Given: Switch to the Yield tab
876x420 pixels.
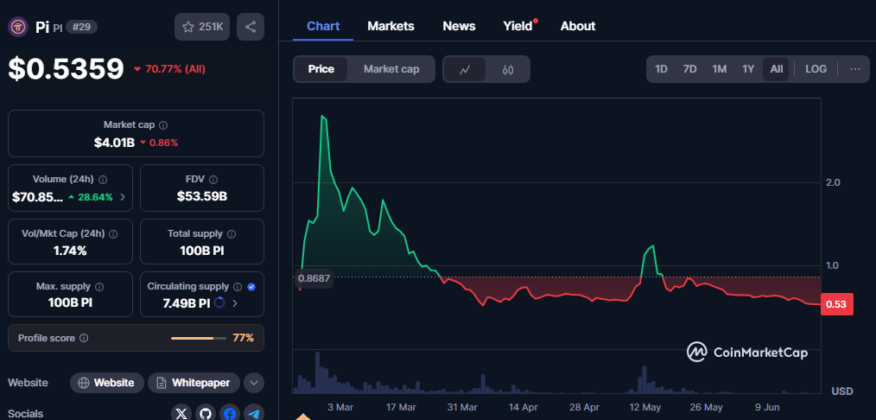Looking at the screenshot, I should [x=517, y=26].
